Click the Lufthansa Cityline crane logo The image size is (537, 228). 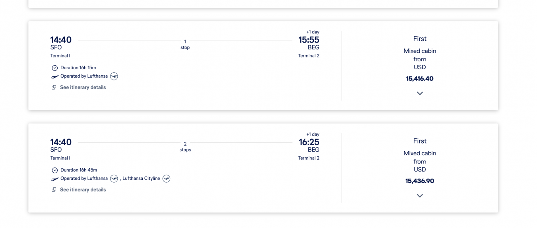point(166,179)
